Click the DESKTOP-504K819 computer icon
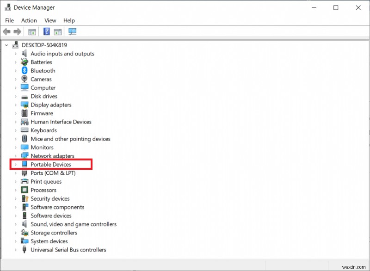 pos(15,45)
